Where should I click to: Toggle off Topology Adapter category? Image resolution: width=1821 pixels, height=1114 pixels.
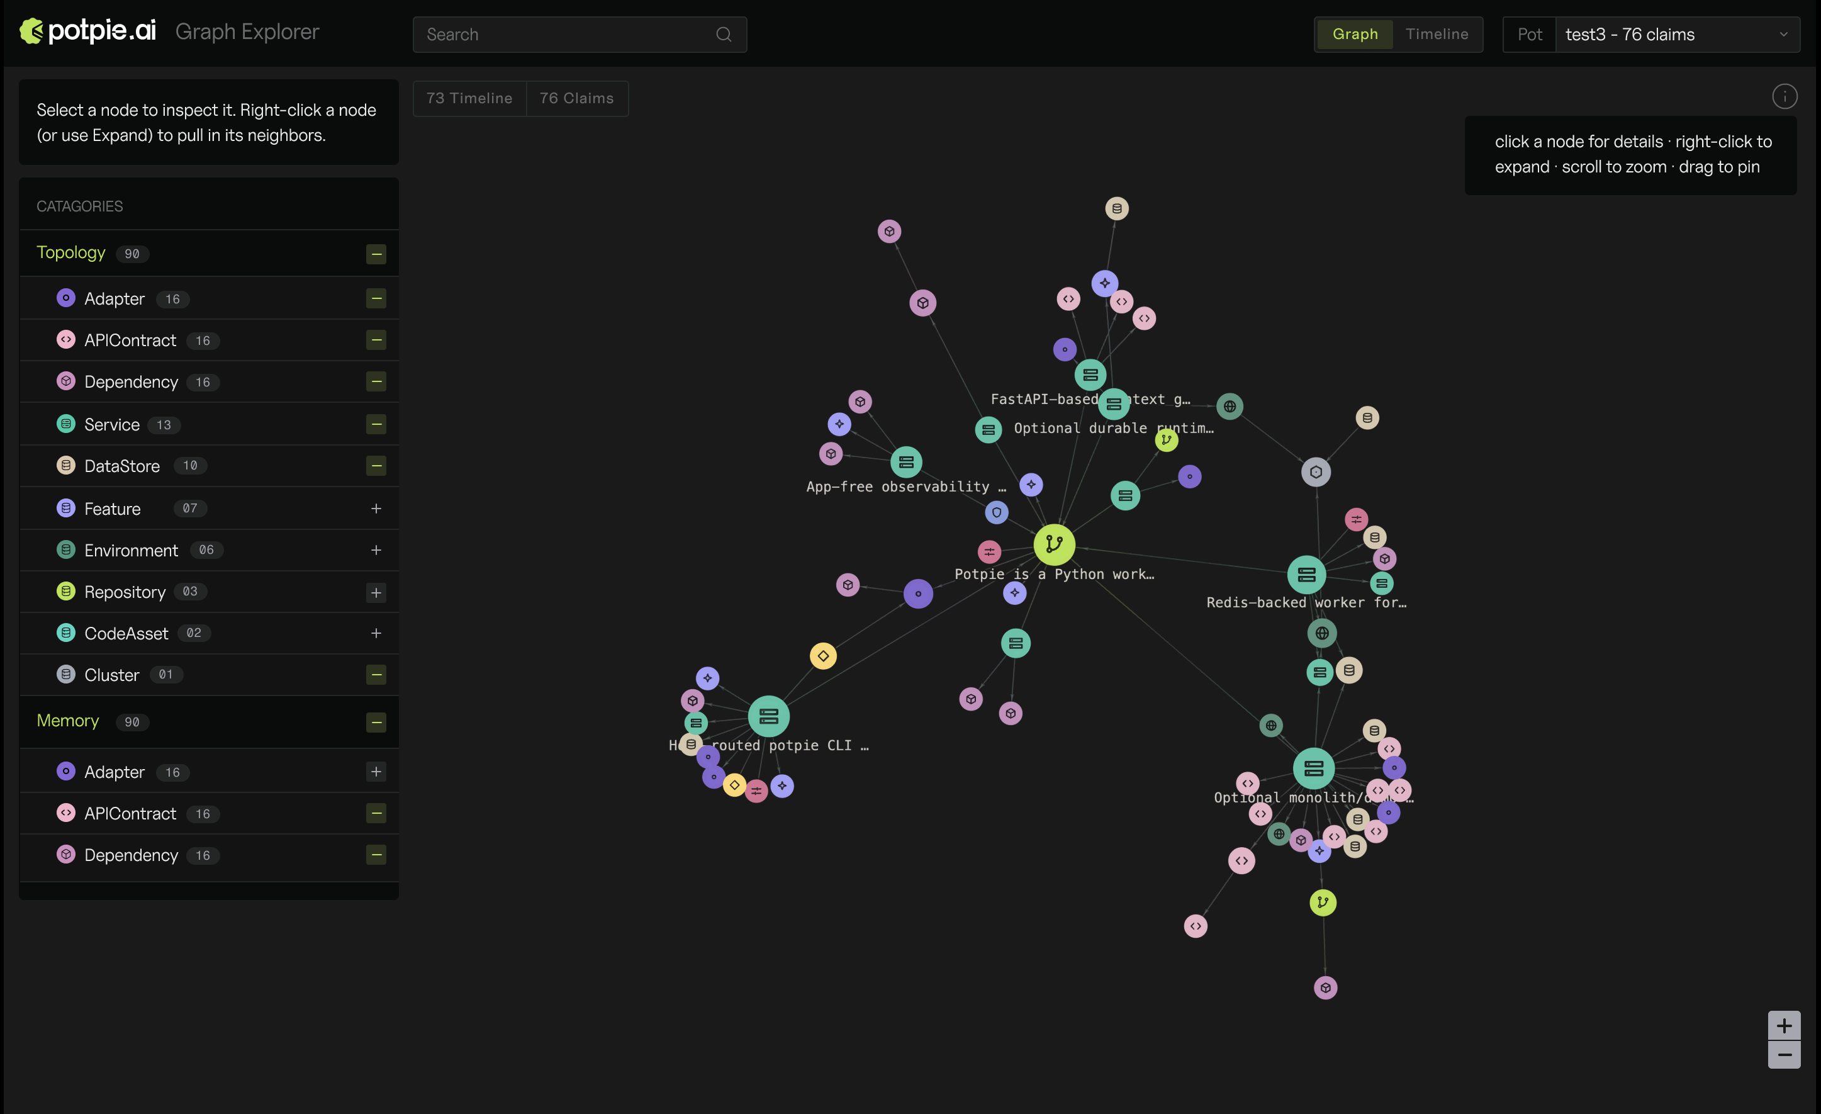point(376,299)
